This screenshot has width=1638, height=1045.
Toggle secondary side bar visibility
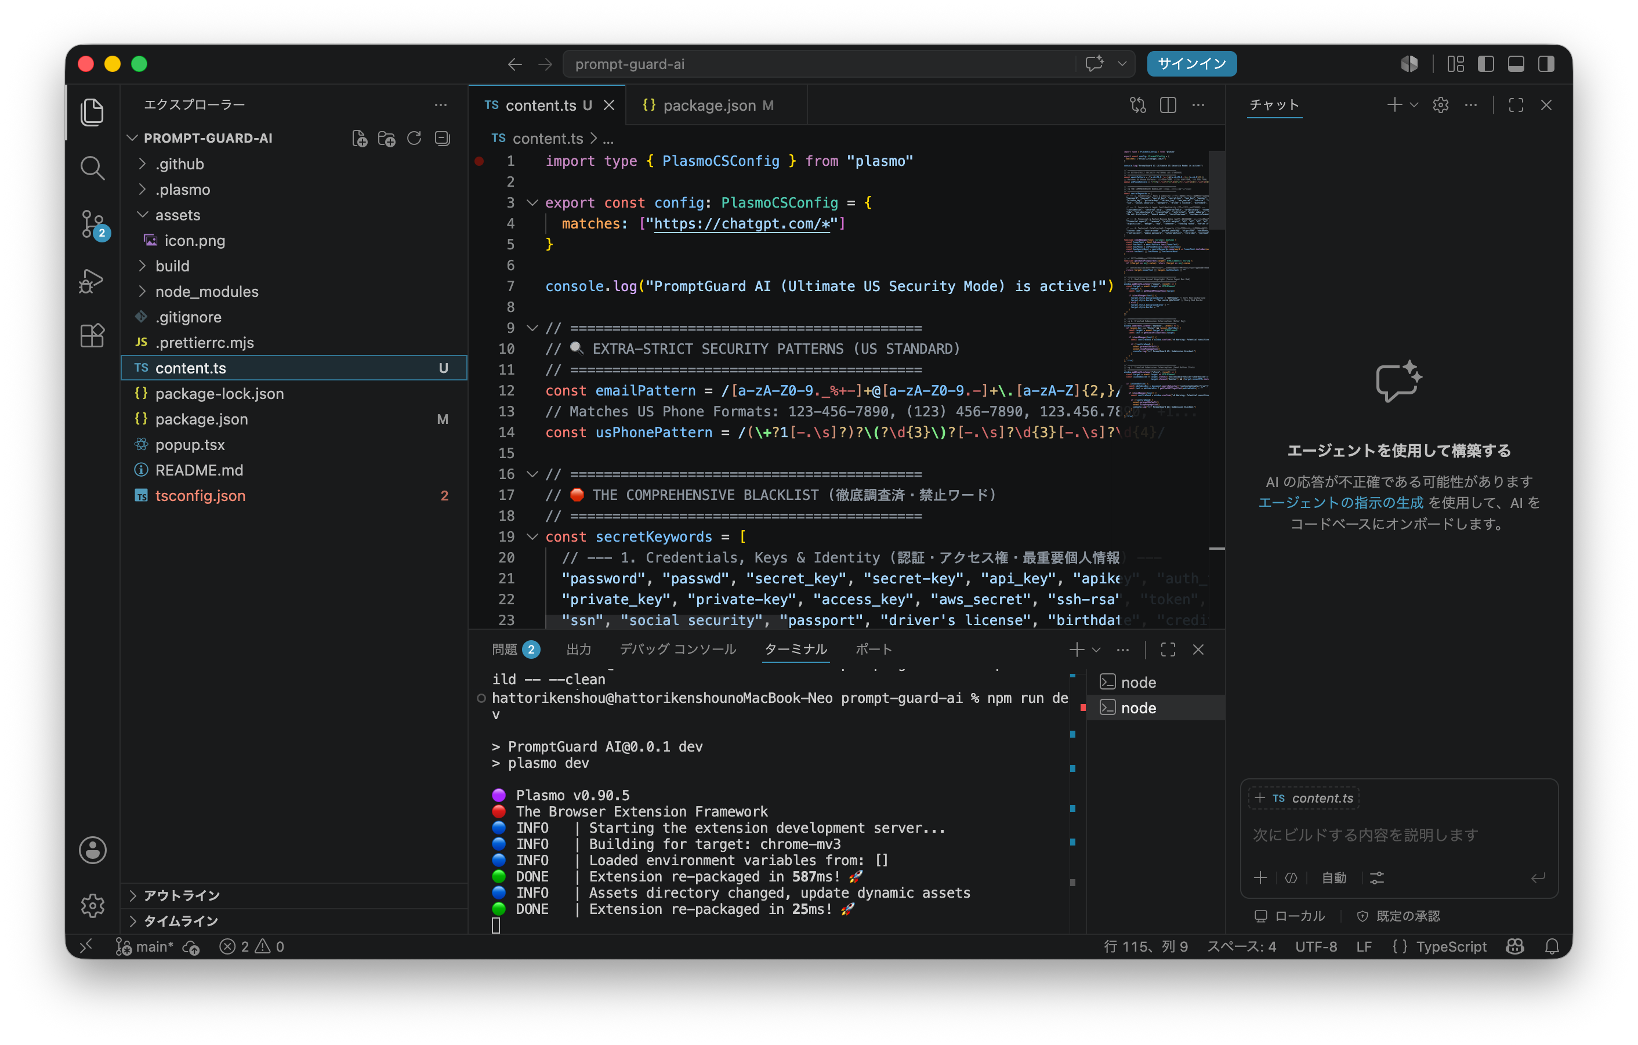pyautogui.click(x=1546, y=64)
